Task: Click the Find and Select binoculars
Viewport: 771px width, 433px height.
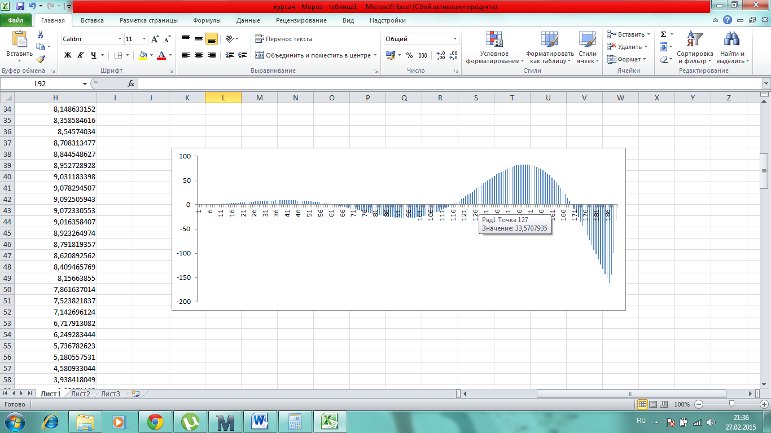Action: tap(732, 48)
